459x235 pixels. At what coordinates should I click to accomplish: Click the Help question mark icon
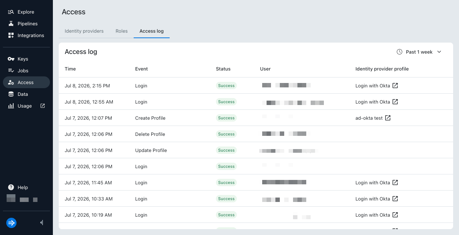(11, 187)
